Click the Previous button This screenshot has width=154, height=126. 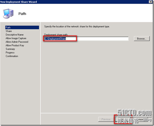point(106,119)
